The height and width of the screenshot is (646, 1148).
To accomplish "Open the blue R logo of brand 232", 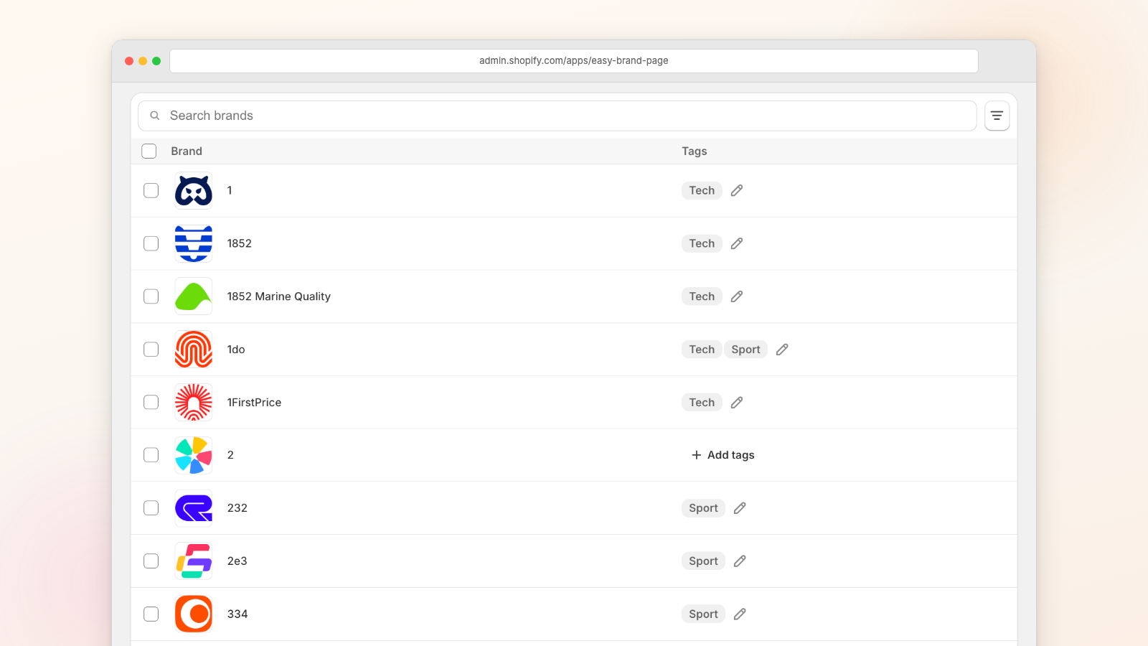I will [x=194, y=508].
